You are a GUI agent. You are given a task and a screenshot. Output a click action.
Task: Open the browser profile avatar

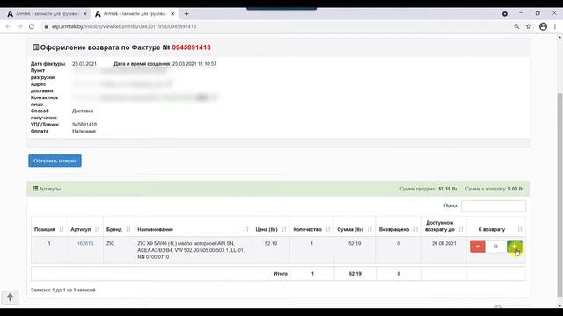tap(543, 26)
